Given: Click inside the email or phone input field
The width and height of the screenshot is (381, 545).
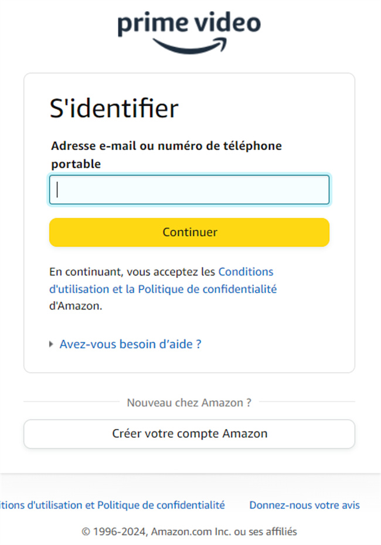Looking at the screenshot, I should pos(189,189).
